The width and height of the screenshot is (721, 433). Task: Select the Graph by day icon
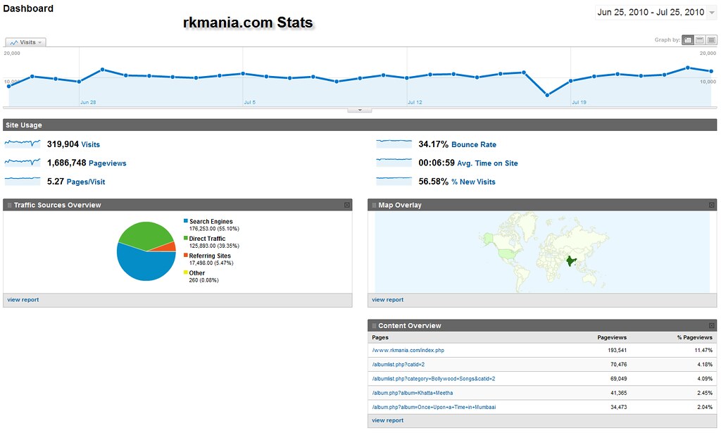click(x=688, y=40)
